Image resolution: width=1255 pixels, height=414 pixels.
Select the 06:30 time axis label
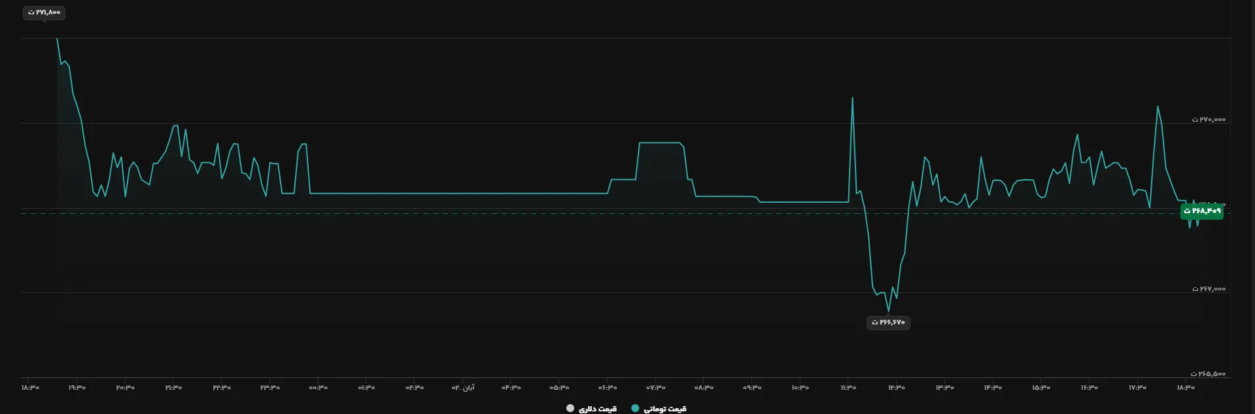[x=608, y=388]
